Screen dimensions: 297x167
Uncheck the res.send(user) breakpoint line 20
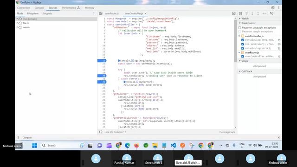coord(243,44)
